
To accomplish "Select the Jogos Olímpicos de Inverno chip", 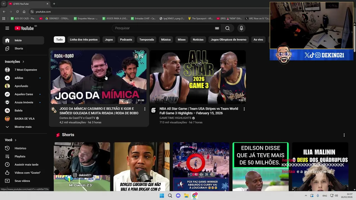I will [229, 39].
